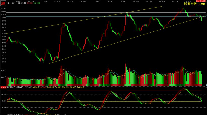Viewport: 207px width, 115px height.
Task: Open the K线分析 indicator label
Action: (x=11, y=3)
